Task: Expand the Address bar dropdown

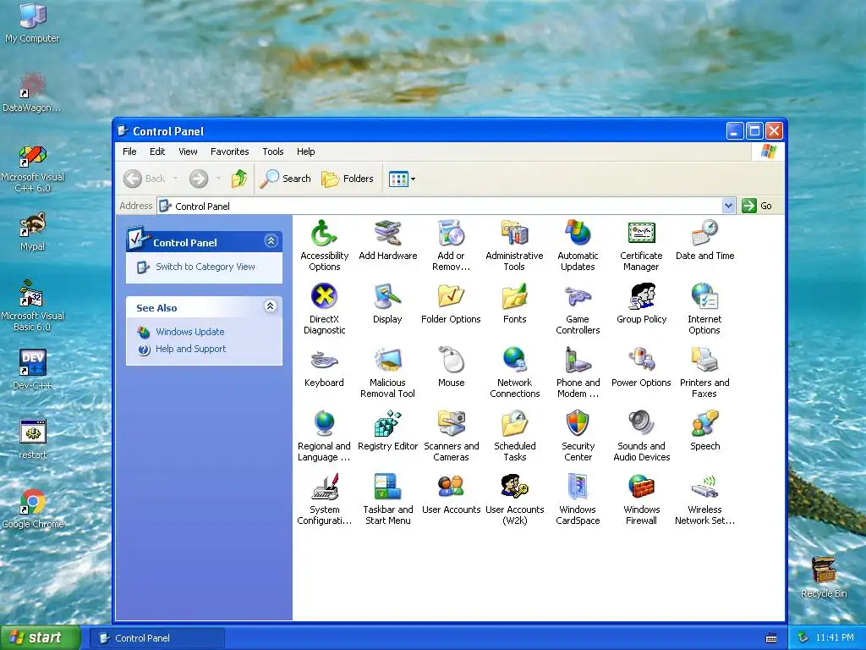Action: click(x=728, y=206)
